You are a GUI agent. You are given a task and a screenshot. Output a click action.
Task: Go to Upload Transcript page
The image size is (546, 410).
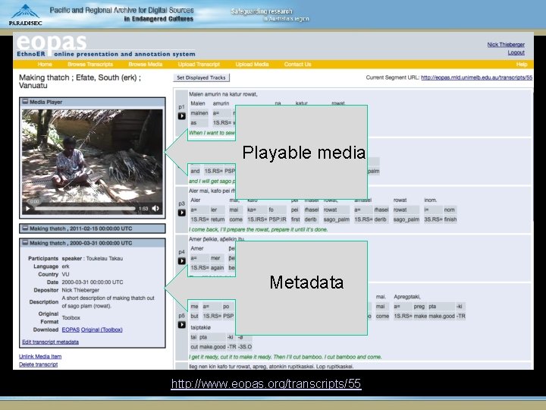199,64
